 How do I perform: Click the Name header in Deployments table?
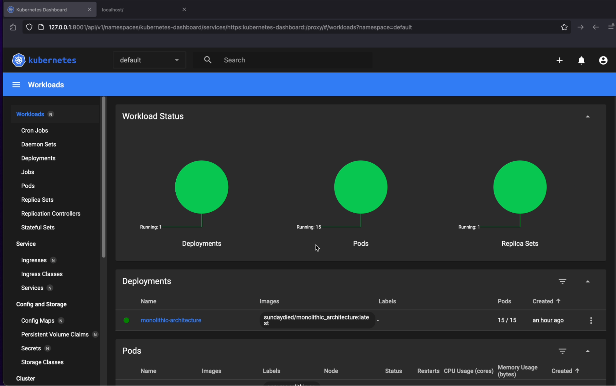pos(148,301)
